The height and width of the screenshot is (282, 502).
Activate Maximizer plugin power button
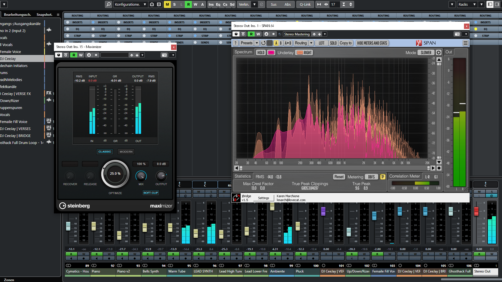pos(59,55)
